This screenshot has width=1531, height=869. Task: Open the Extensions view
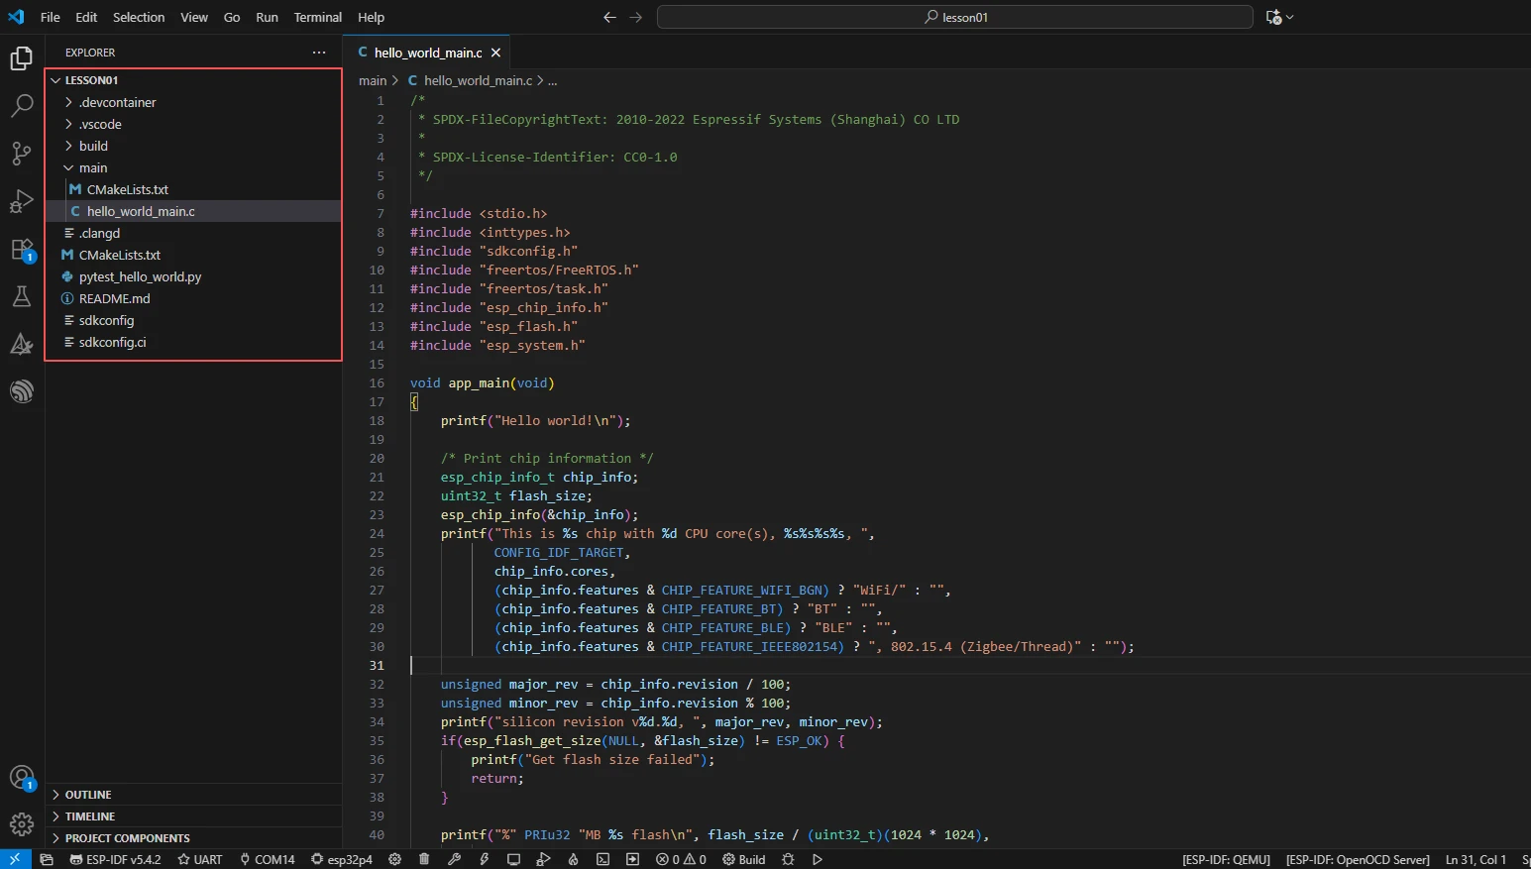pyautogui.click(x=22, y=250)
